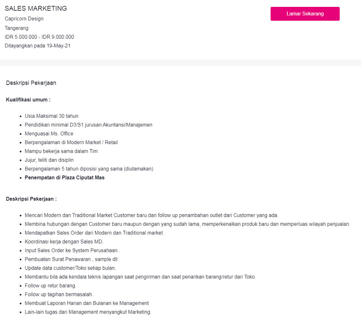
Task: Click the bold Penempatan di Plaza Ciputat Mas text
Action: tap(65, 178)
